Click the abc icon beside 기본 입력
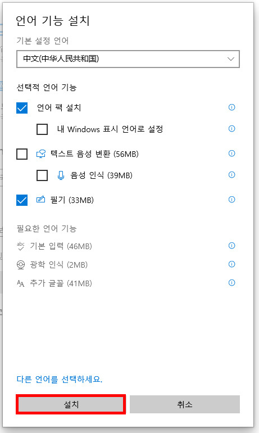The image size is (259, 433). click(21, 246)
